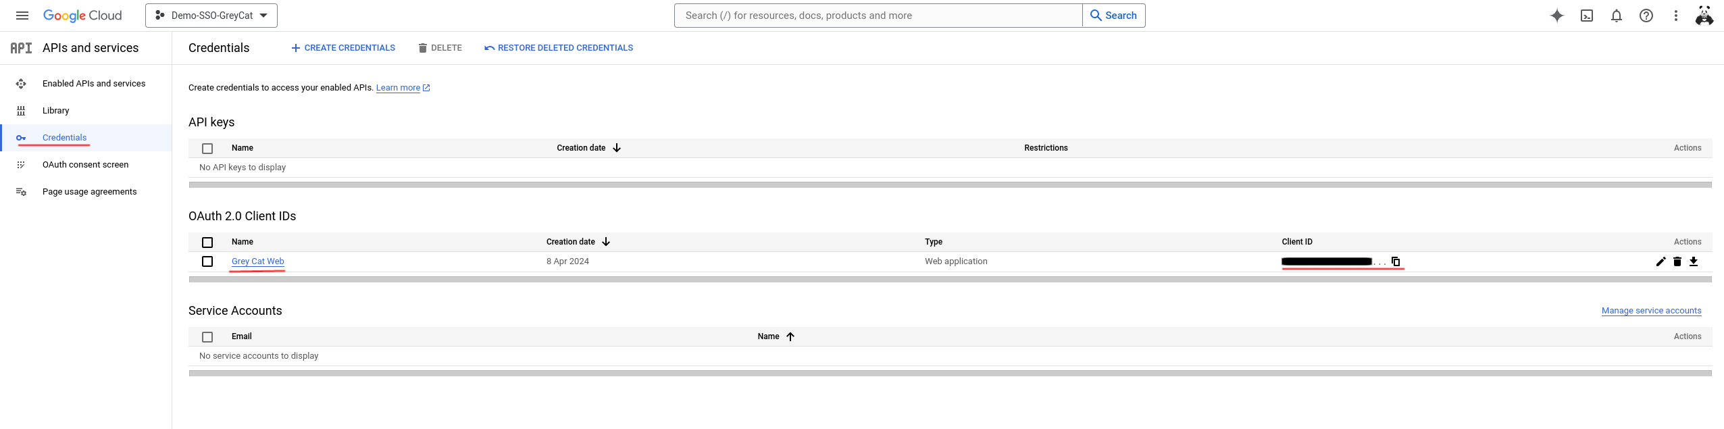This screenshot has width=1724, height=429.
Task: Open the Gemini AI assistant sparkle icon
Action: click(1557, 16)
